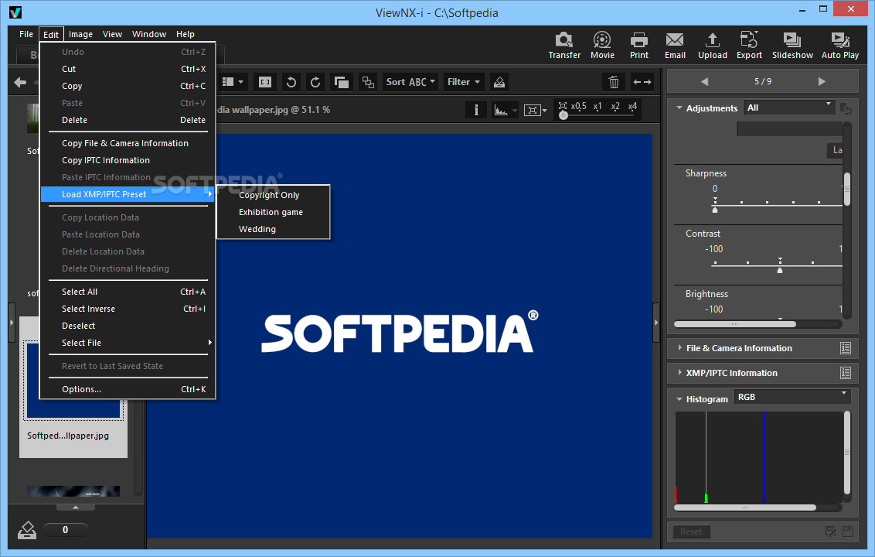This screenshot has width=875, height=557.
Task: Click the reset icon beside Adjustments All
Action: [x=846, y=108]
